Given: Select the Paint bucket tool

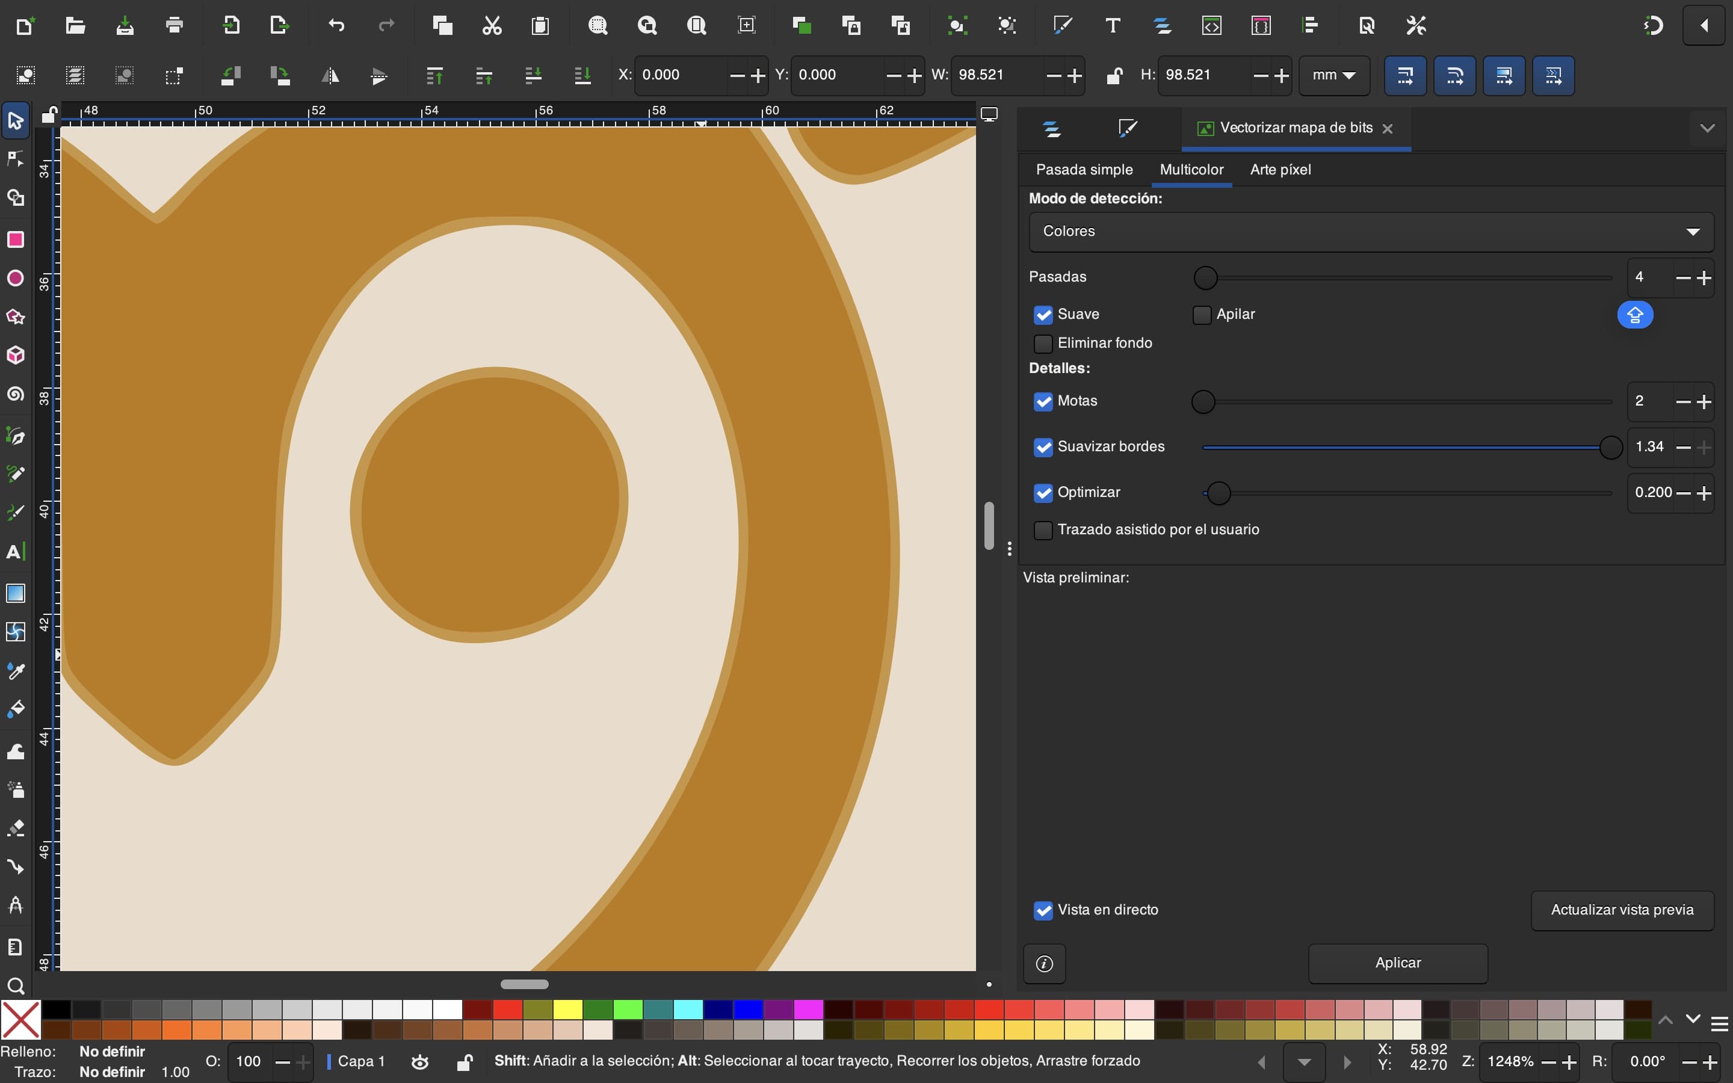Looking at the screenshot, I should 15,709.
